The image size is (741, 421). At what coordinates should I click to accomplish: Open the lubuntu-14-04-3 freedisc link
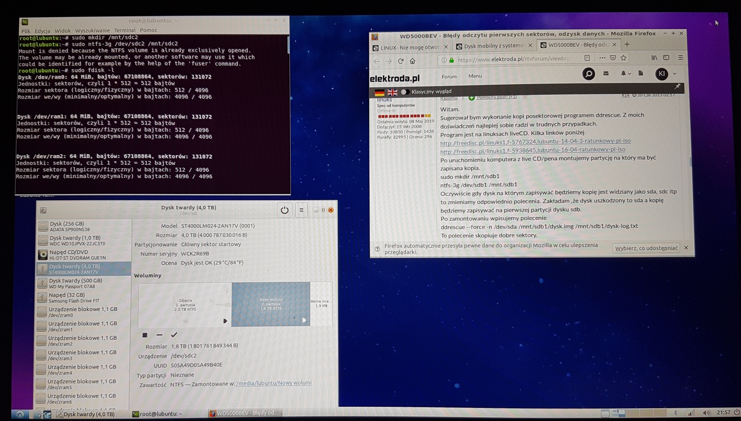535,141
